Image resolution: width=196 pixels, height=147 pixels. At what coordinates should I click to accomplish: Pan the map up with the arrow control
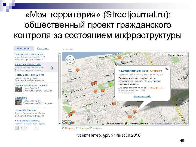click(70, 57)
